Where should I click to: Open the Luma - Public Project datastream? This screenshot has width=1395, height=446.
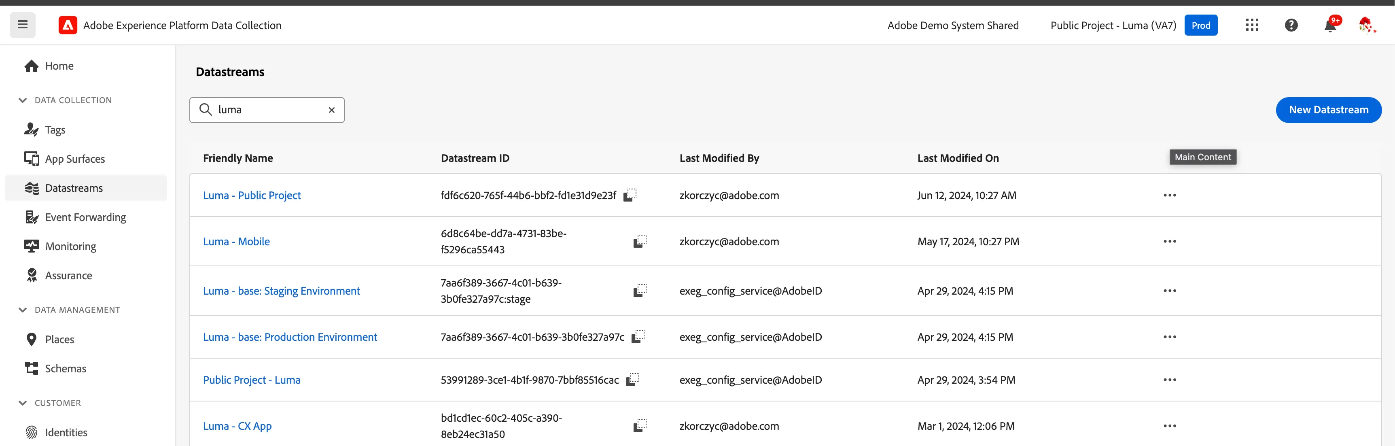pyautogui.click(x=252, y=195)
